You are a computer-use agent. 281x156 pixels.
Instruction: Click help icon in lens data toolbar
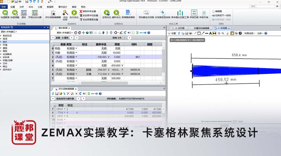point(149,33)
